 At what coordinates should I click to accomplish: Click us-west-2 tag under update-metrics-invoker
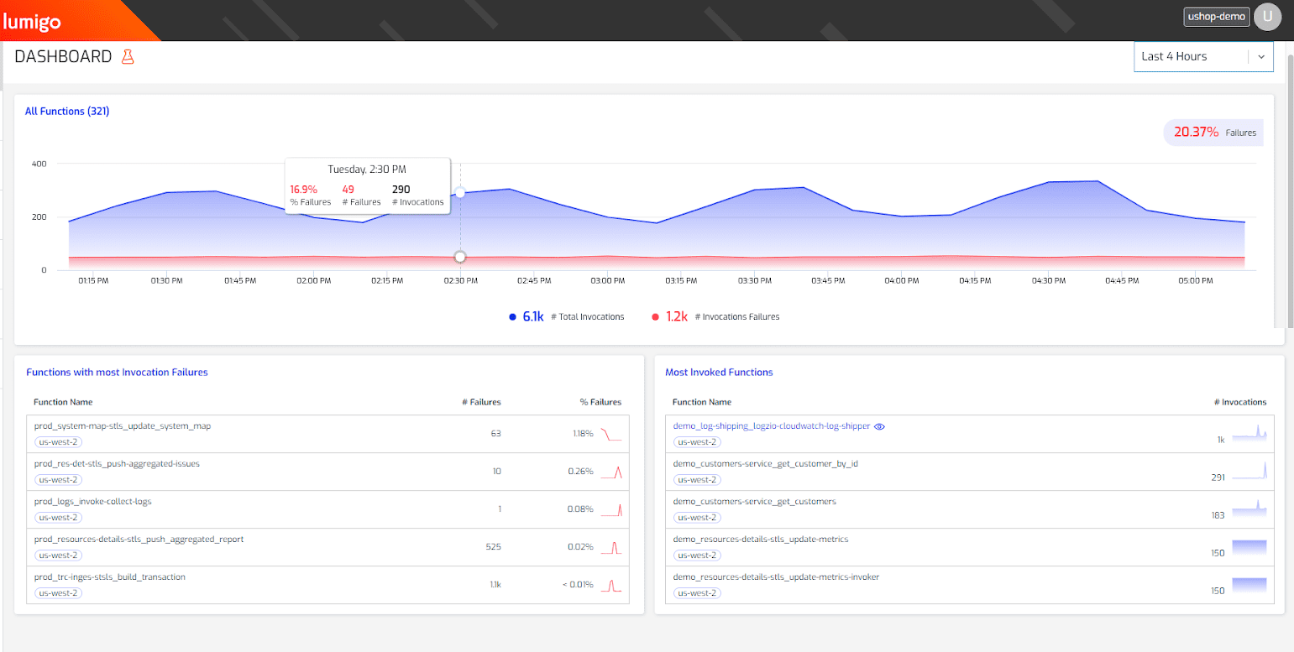click(697, 593)
